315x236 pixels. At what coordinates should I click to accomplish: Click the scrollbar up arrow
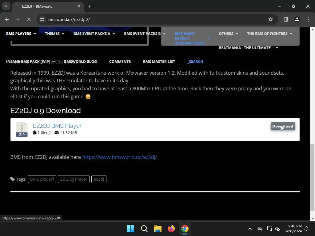tap(312, 29)
